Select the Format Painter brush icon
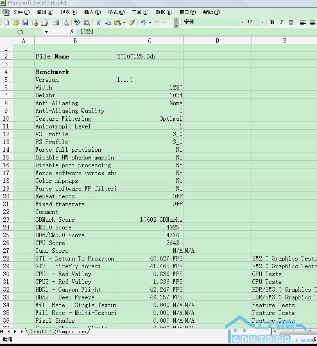Image resolution: width=317 pixels, height=346 pixels. (131, 22)
